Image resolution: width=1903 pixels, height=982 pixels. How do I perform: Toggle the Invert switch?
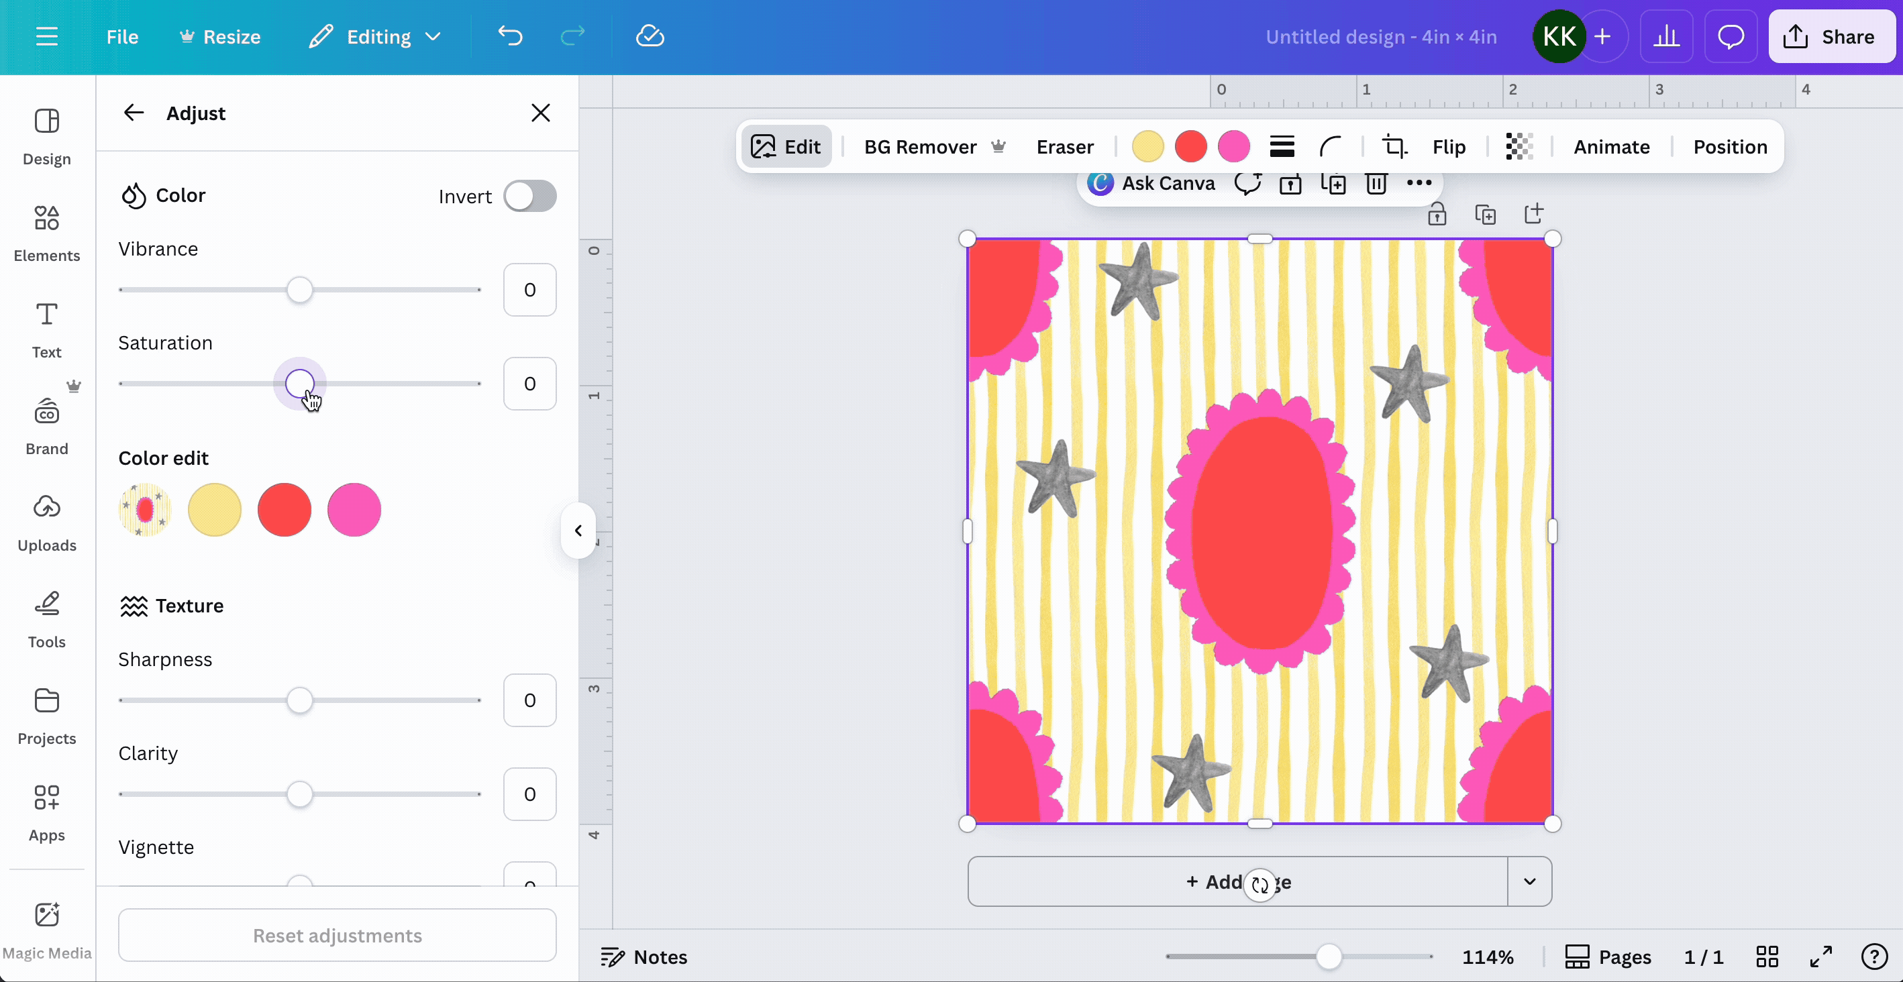[x=529, y=197]
